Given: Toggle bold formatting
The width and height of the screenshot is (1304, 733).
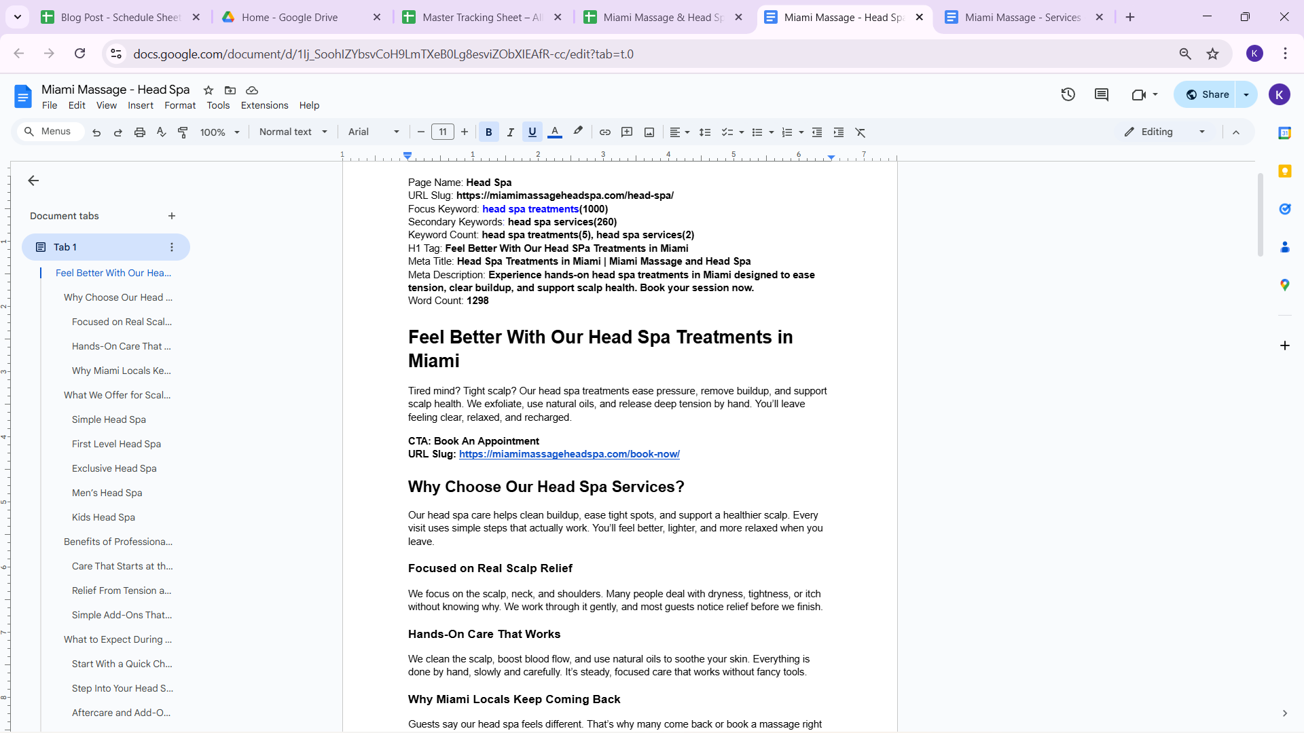Looking at the screenshot, I should click(x=488, y=132).
